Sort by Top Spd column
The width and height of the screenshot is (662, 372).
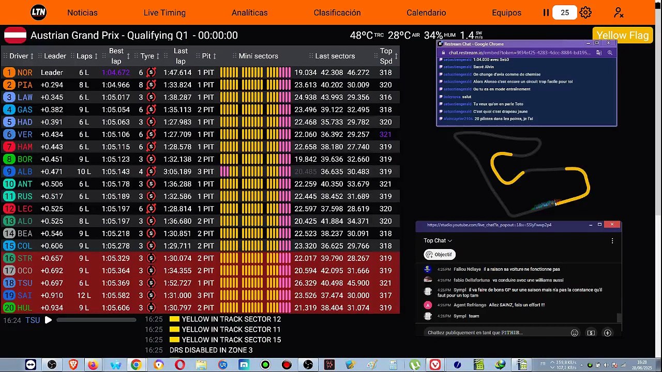(388, 56)
